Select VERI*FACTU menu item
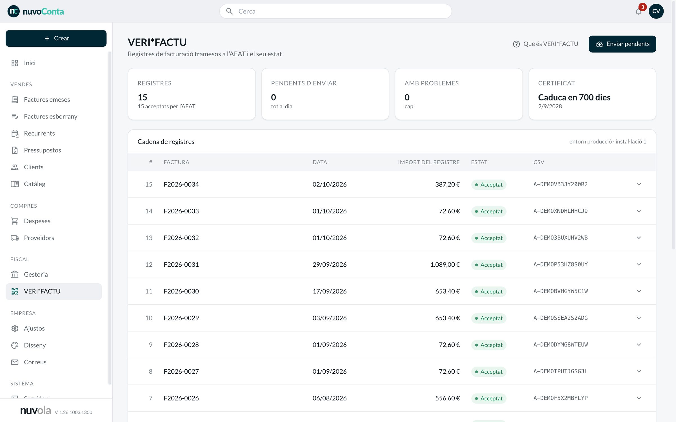The image size is (676, 422). tap(54, 291)
